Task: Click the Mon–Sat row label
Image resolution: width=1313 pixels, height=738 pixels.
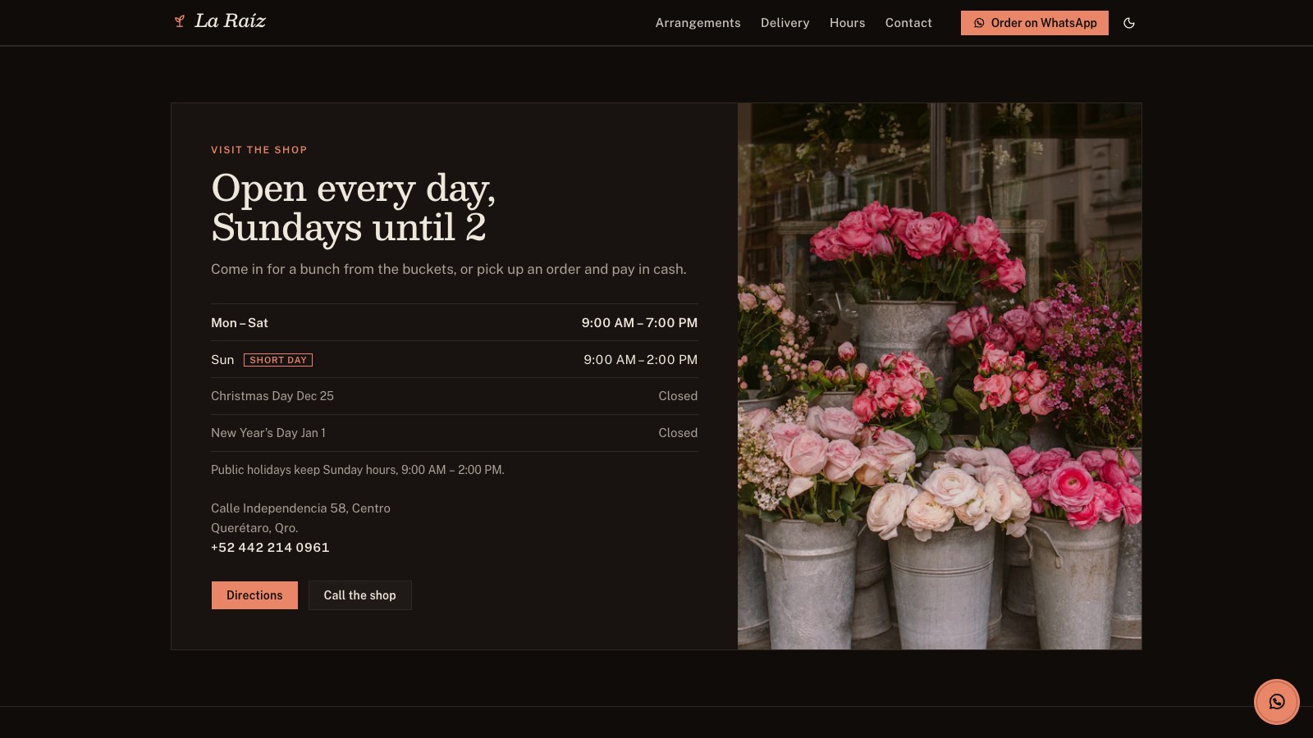Action: pos(240,323)
